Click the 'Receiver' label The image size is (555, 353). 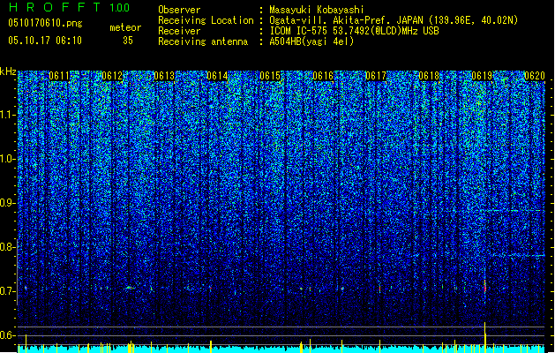click(179, 31)
